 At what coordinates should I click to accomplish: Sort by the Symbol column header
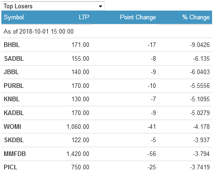point(14,17)
